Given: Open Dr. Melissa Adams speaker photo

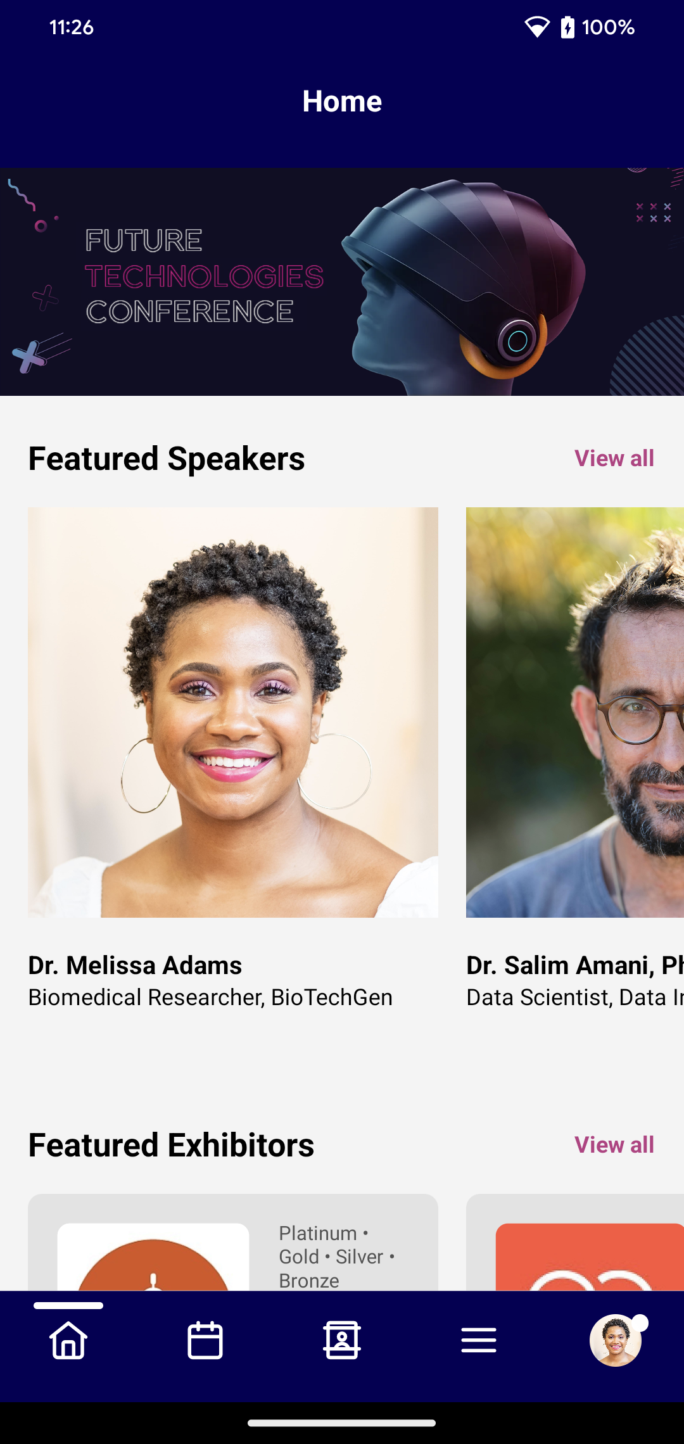Looking at the screenshot, I should point(233,712).
